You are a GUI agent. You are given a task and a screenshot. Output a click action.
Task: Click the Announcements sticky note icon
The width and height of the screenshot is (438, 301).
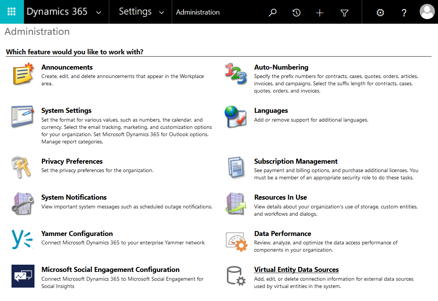click(23, 74)
